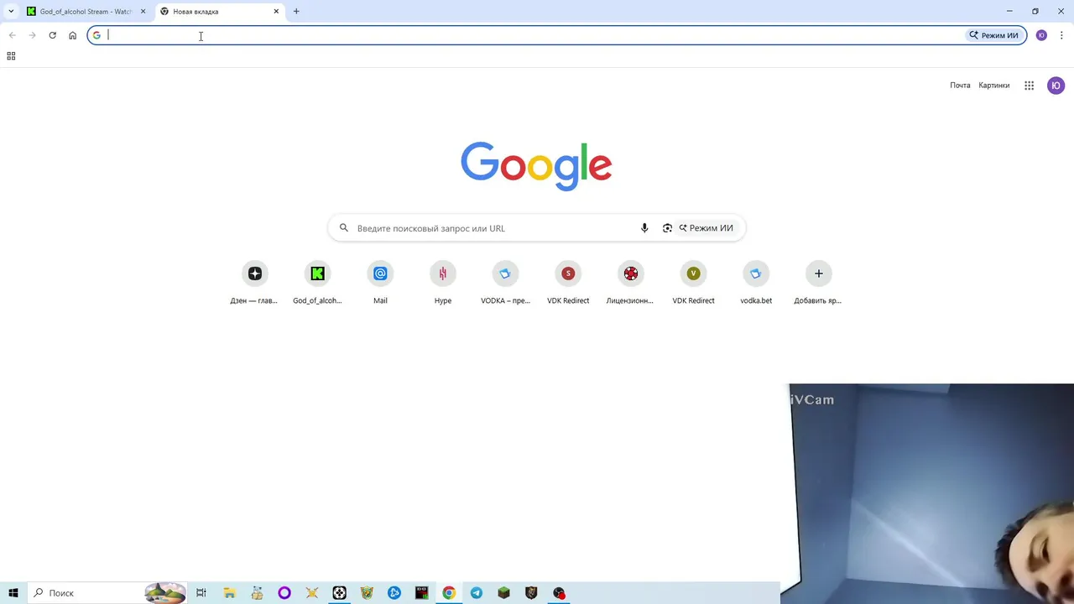This screenshot has width=1074, height=604.
Task: Open the Дзен shortcut tile
Action: point(254,283)
